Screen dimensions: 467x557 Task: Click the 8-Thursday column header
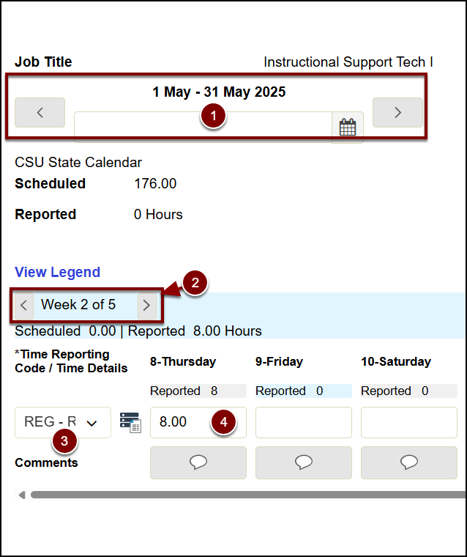(183, 361)
